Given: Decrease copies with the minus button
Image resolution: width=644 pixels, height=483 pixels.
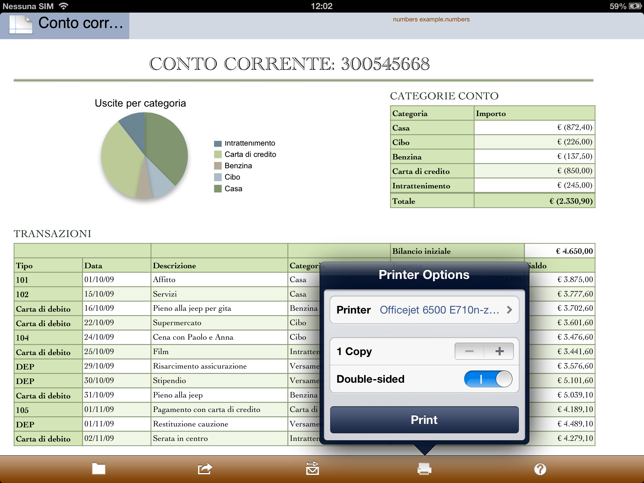Looking at the screenshot, I should tap(469, 351).
